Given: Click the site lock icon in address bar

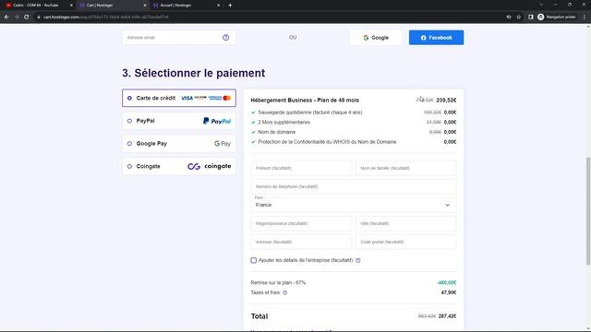Looking at the screenshot, I should pyautogui.click(x=39, y=17).
